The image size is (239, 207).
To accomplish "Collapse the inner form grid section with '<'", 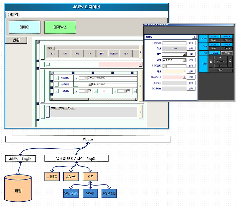I will point(140,86).
